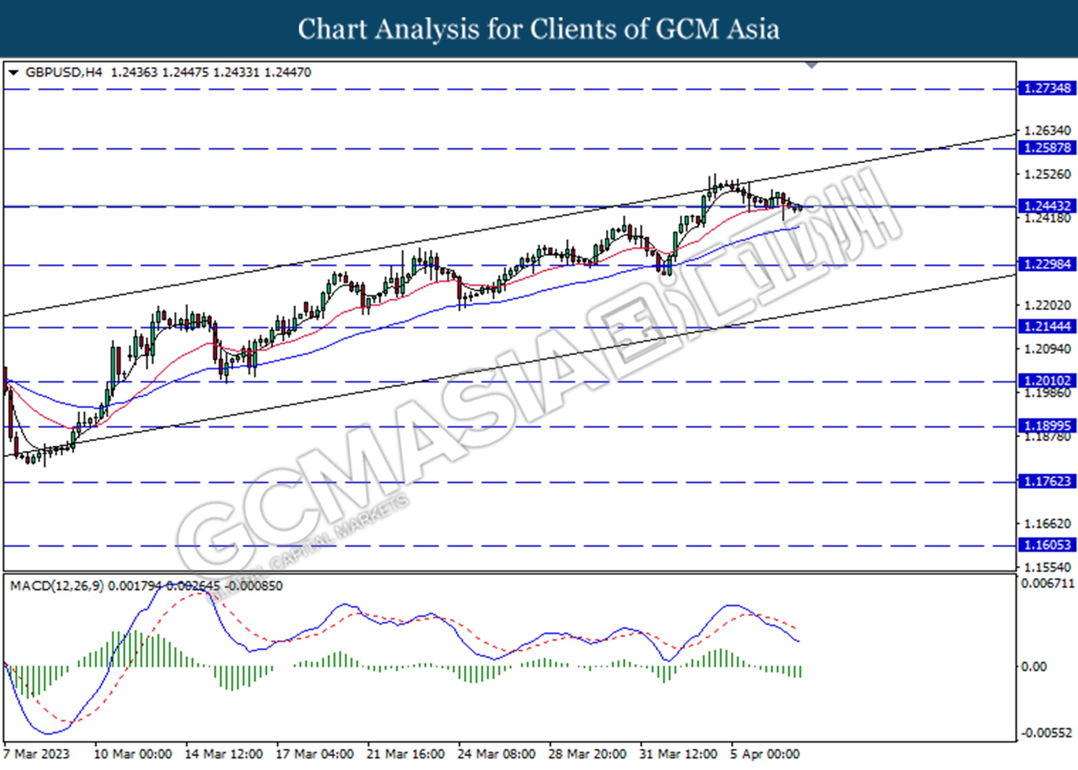Click the 1.22020 axis price tick
The height and width of the screenshot is (770, 1078).
click(1047, 305)
